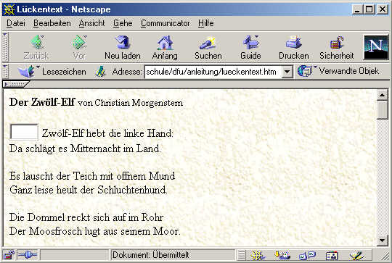Open the Guide toolbar button
The image size is (392, 263).
click(x=250, y=47)
